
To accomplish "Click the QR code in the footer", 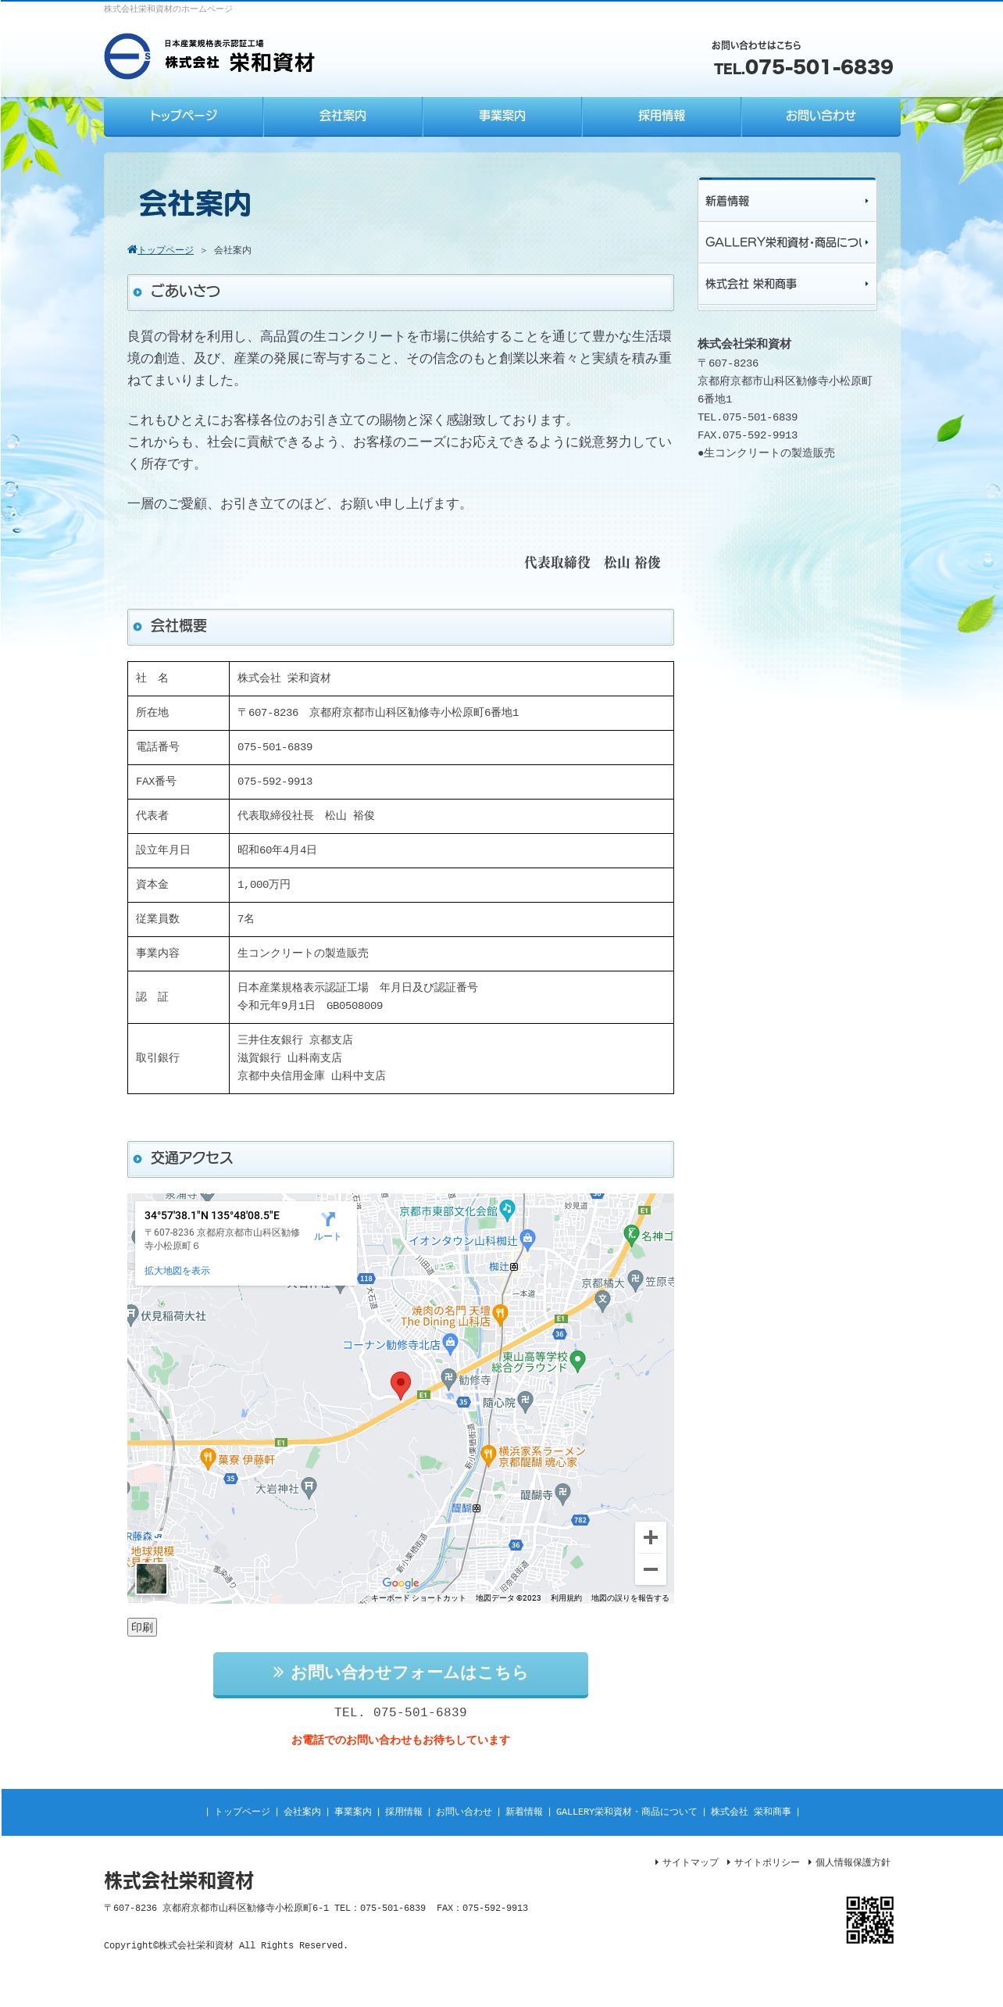I will (x=869, y=1919).
